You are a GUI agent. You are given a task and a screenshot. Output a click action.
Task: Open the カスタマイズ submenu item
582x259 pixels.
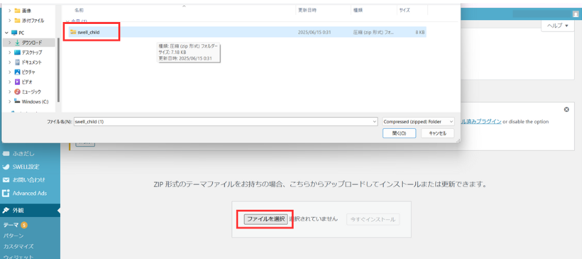pos(19,246)
